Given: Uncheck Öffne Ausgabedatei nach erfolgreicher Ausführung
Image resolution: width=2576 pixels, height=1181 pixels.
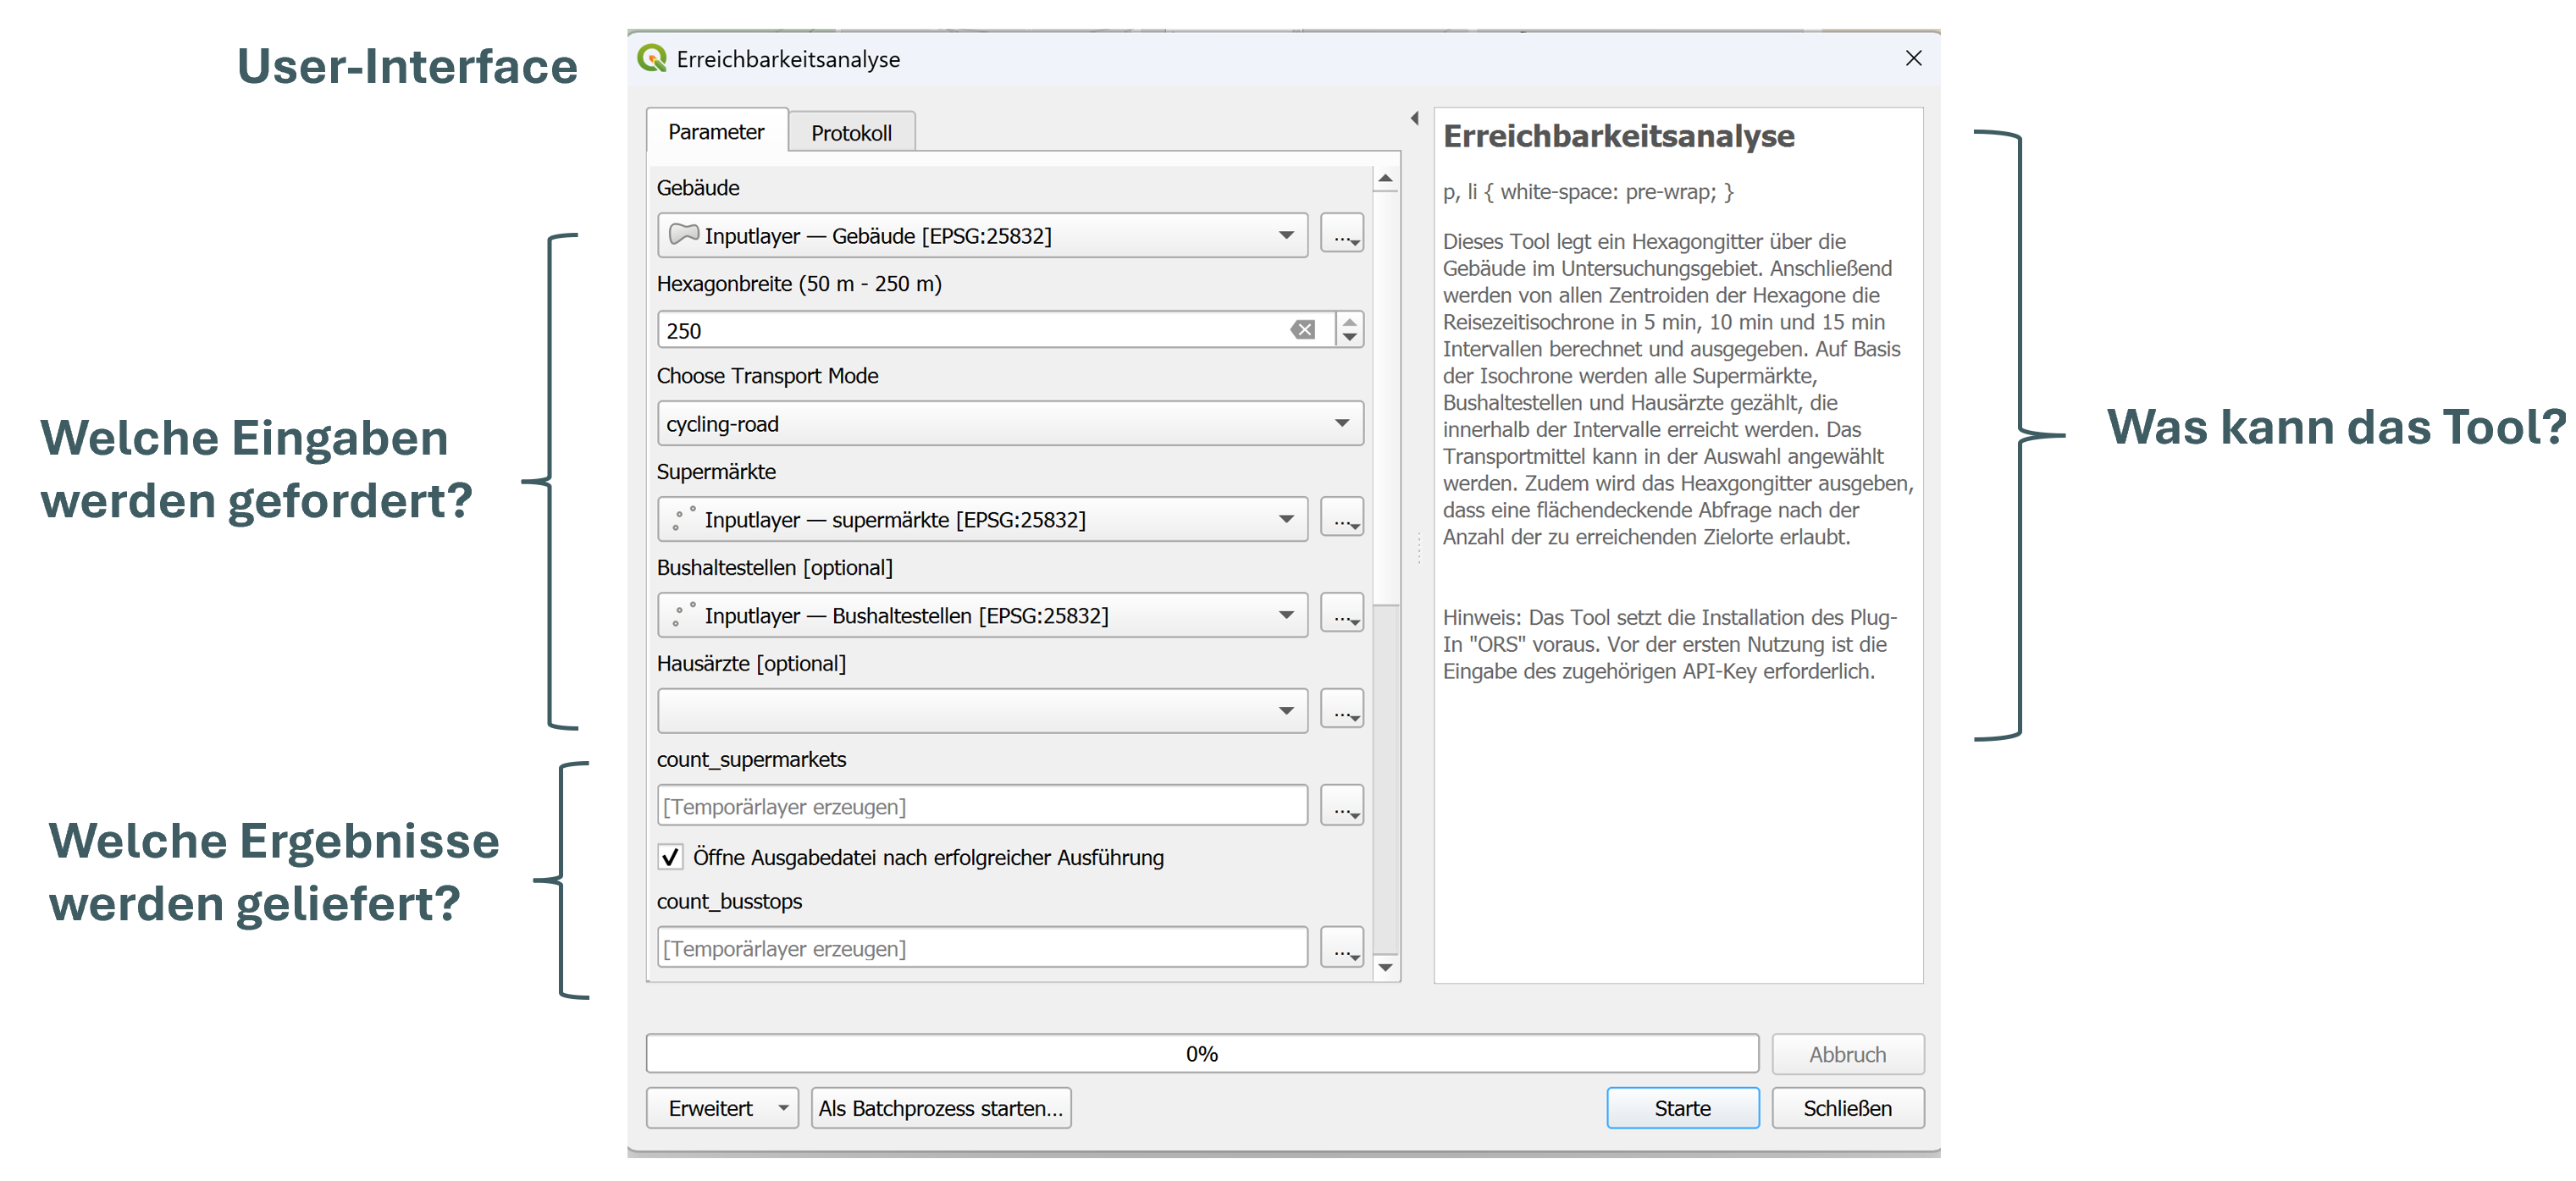Looking at the screenshot, I should coord(670,857).
